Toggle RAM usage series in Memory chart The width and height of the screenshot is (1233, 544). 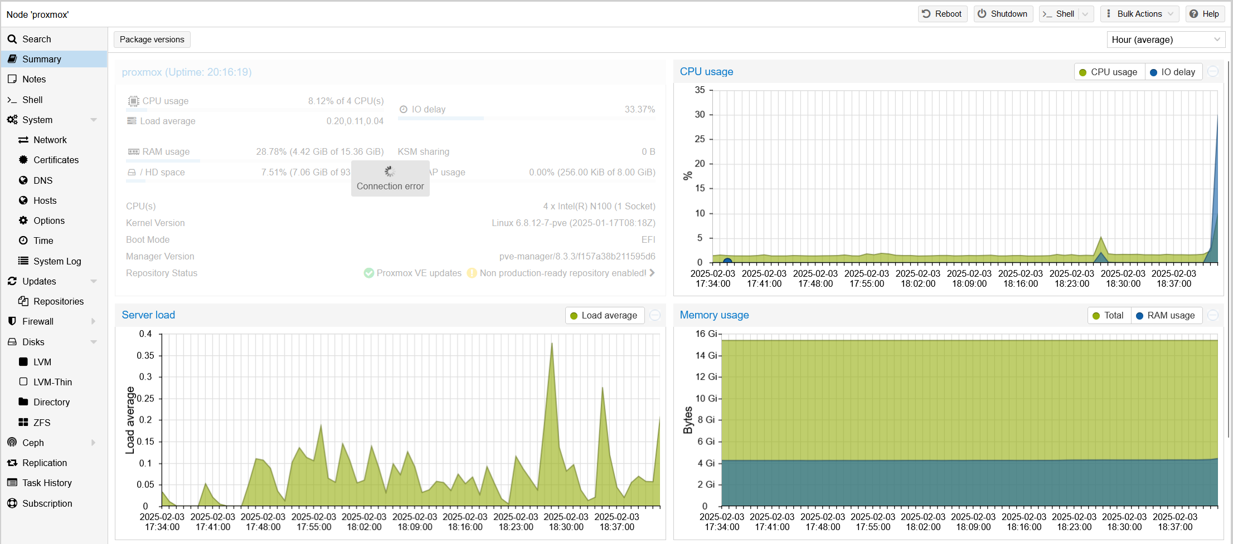pyautogui.click(x=1166, y=315)
